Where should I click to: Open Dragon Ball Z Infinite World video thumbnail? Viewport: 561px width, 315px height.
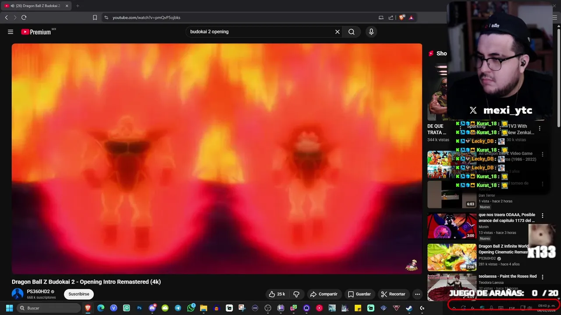(452, 257)
